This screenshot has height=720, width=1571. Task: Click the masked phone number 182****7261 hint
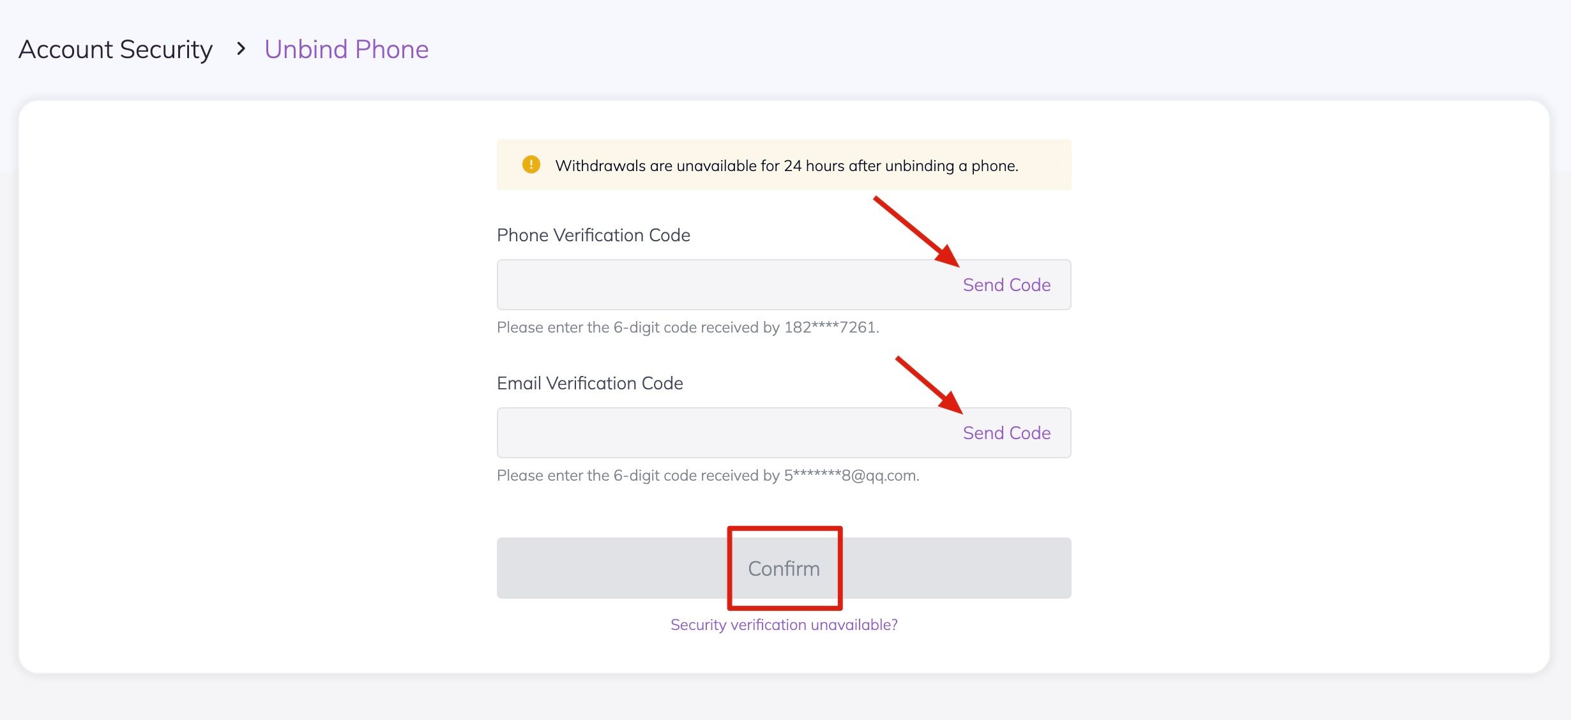[831, 327]
